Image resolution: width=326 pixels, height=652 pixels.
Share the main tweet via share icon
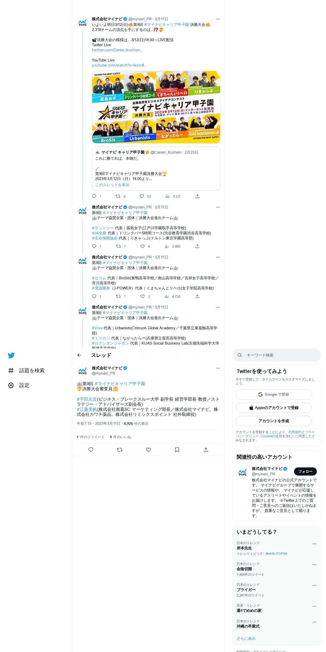pyautogui.click(x=206, y=450)
